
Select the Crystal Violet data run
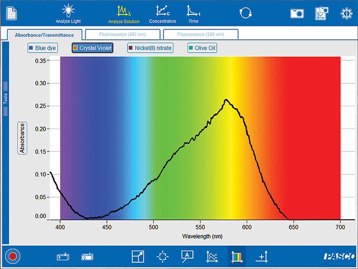[x=92, y=48]
